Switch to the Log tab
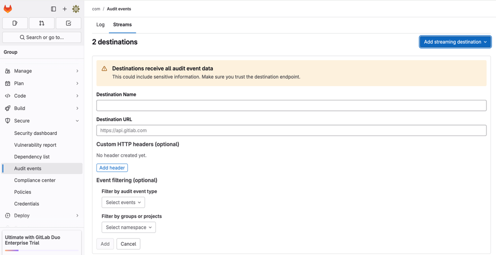The width and height of the screenshot is (496, 255). pos(100,25)
